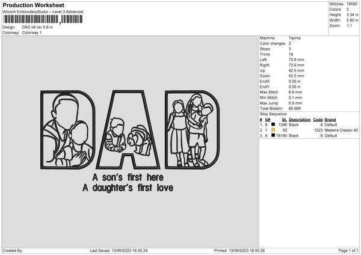The width and height of the screenshot is (361, 255).
Task: Click the 42.5 mm value in the Down row
Action: (296, 76)
